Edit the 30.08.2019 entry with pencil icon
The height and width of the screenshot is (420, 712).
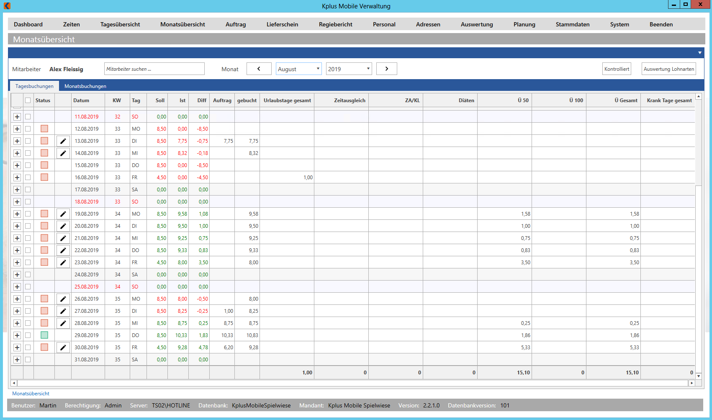click(63, 348)
